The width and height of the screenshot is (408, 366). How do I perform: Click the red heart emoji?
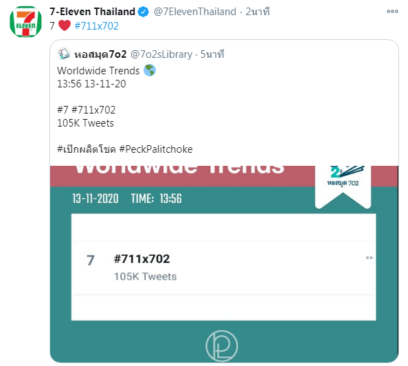[x=65, y=25]
